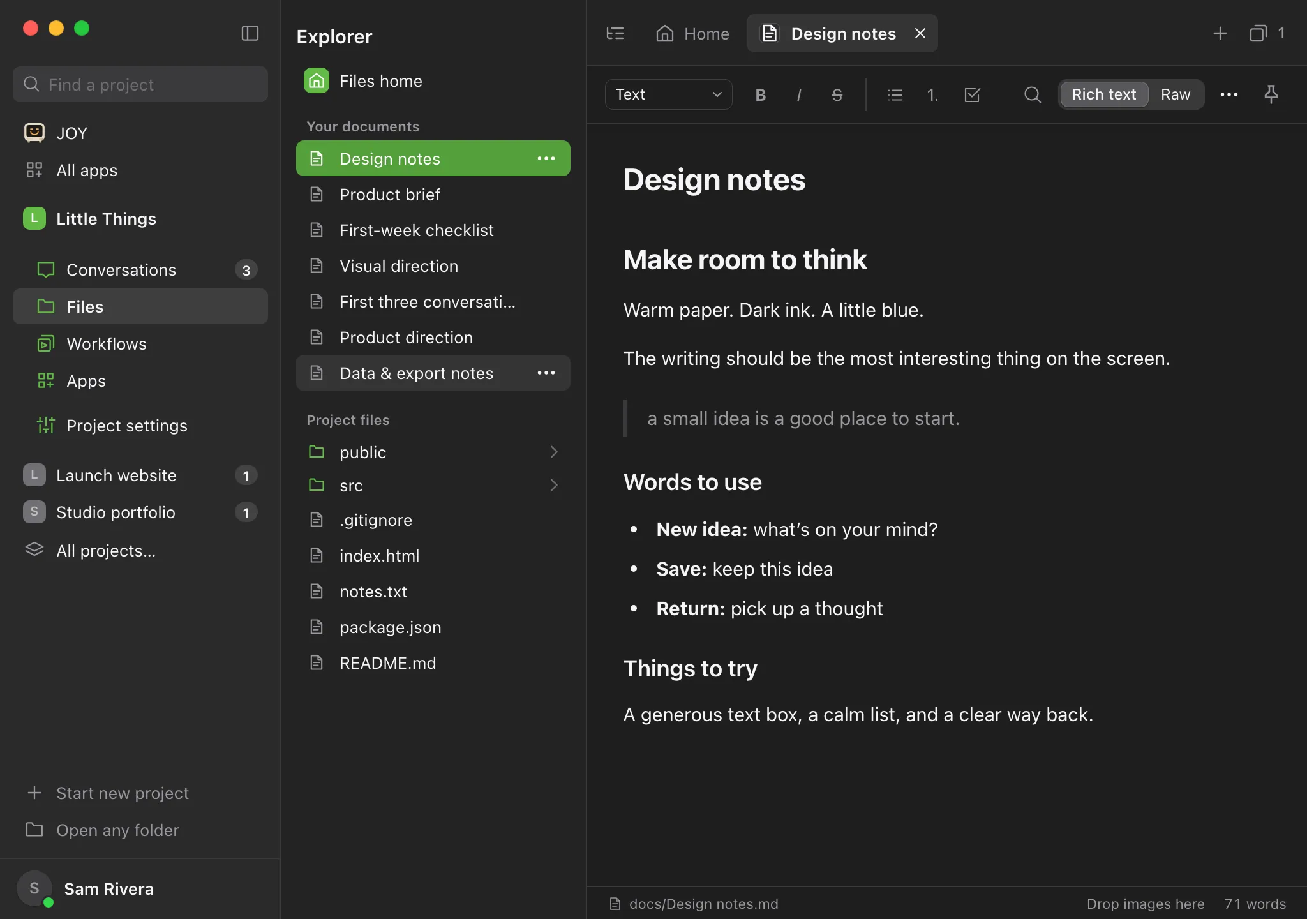Toggle the left sidebar panel icon
1307x919 pixels.
click(250, 33)
